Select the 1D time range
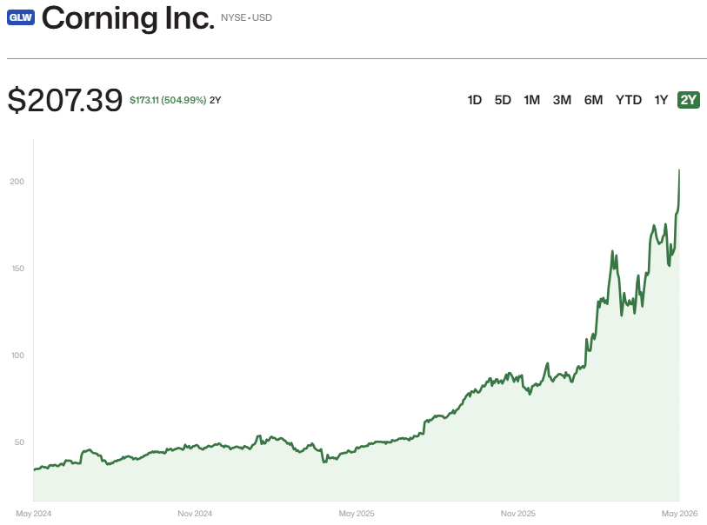This screenshot has width=707, height=525. [x=474, y=100]
